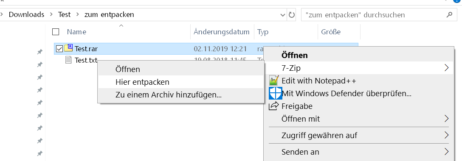462x161 pixels.
Task: Expand the 7-Zip submenu arrow
Action: point(446,68)
